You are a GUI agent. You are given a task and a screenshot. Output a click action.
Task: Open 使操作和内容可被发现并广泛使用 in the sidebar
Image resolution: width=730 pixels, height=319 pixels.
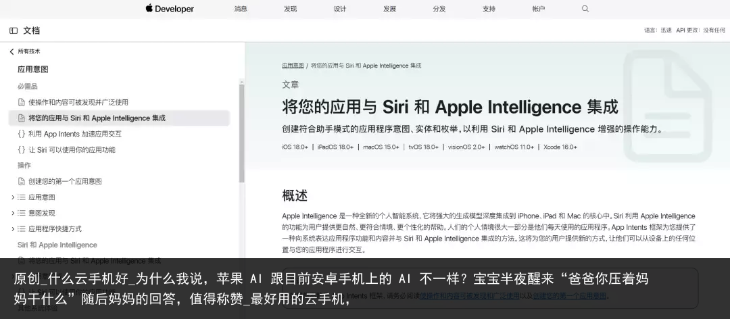click(x=78, y=102)
